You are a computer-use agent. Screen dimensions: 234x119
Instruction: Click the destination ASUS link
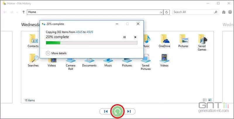(90, 32)
